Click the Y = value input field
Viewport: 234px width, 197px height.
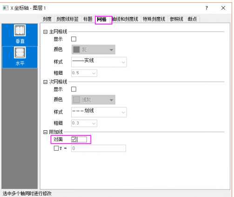coord(99,148)
